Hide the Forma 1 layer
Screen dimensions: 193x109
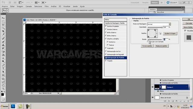(x=153, y=87)
